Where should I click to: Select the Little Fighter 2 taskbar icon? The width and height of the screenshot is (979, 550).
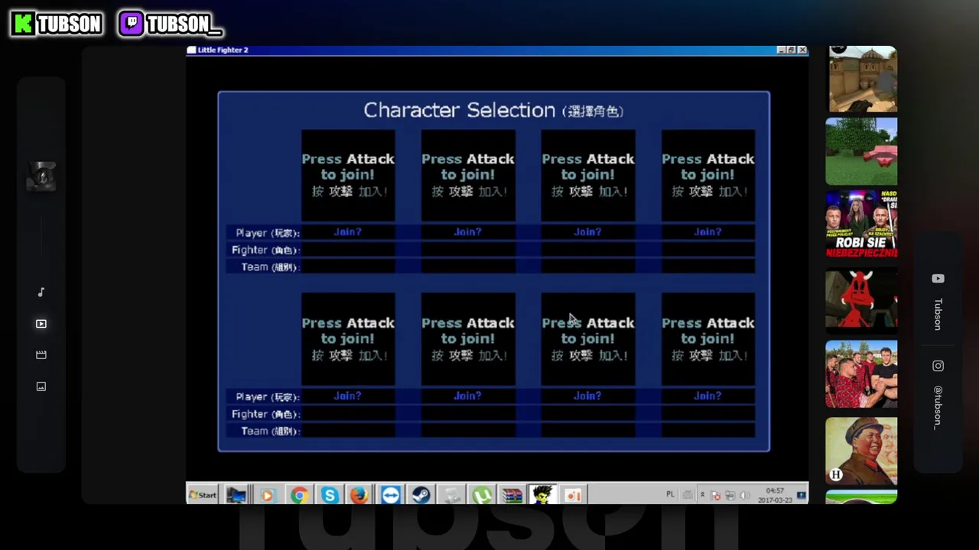542,495
